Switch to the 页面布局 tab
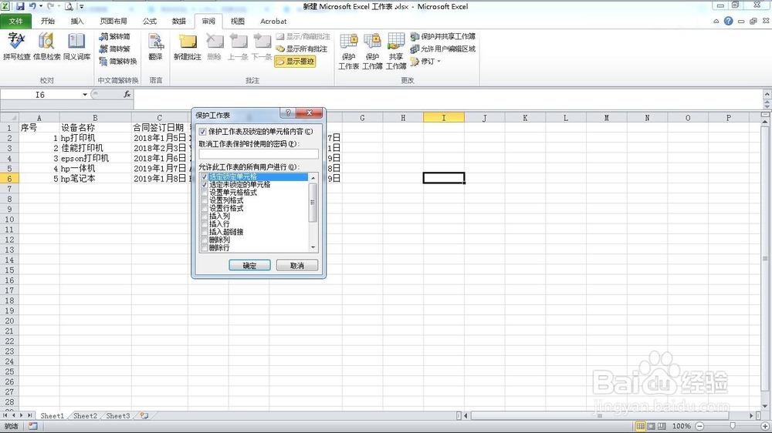Image resolution: width=772 pixels, height=433 pixels. (x=113, y=21)
